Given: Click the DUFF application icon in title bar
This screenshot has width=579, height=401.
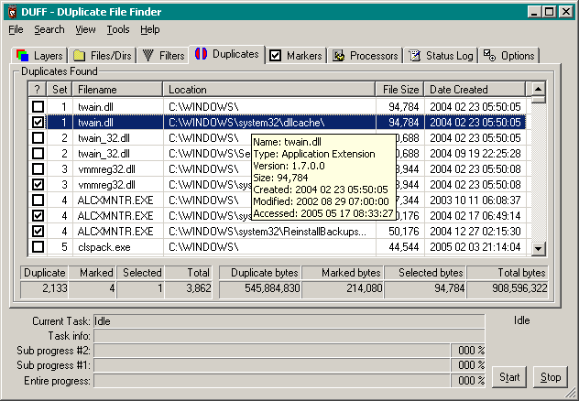Looking at the screenshot, I should click(x=13, y=12).
